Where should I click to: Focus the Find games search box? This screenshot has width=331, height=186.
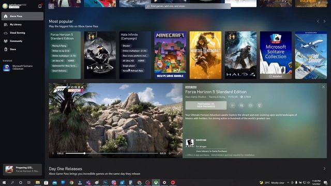coord(188,6)
